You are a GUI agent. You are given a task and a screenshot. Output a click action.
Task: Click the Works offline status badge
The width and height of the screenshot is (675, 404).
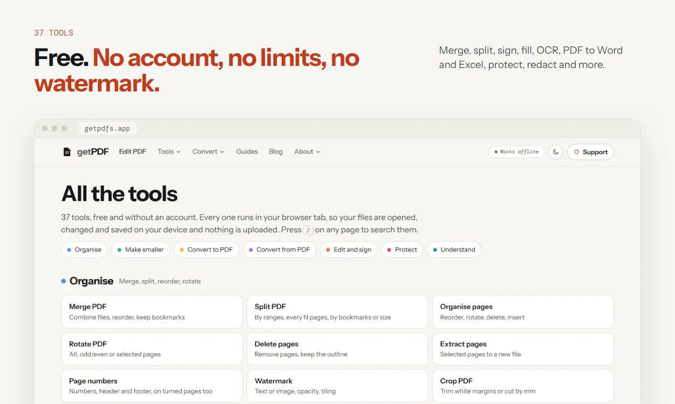tap(516, 152)
